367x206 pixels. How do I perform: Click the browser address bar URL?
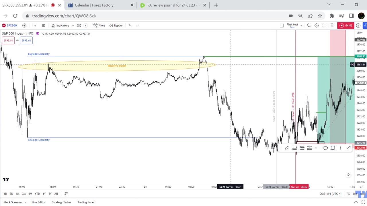coord(64,16)
